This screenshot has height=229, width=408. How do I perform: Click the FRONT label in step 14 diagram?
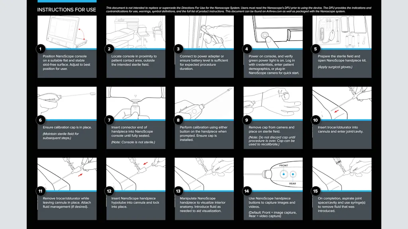point(284,165)
